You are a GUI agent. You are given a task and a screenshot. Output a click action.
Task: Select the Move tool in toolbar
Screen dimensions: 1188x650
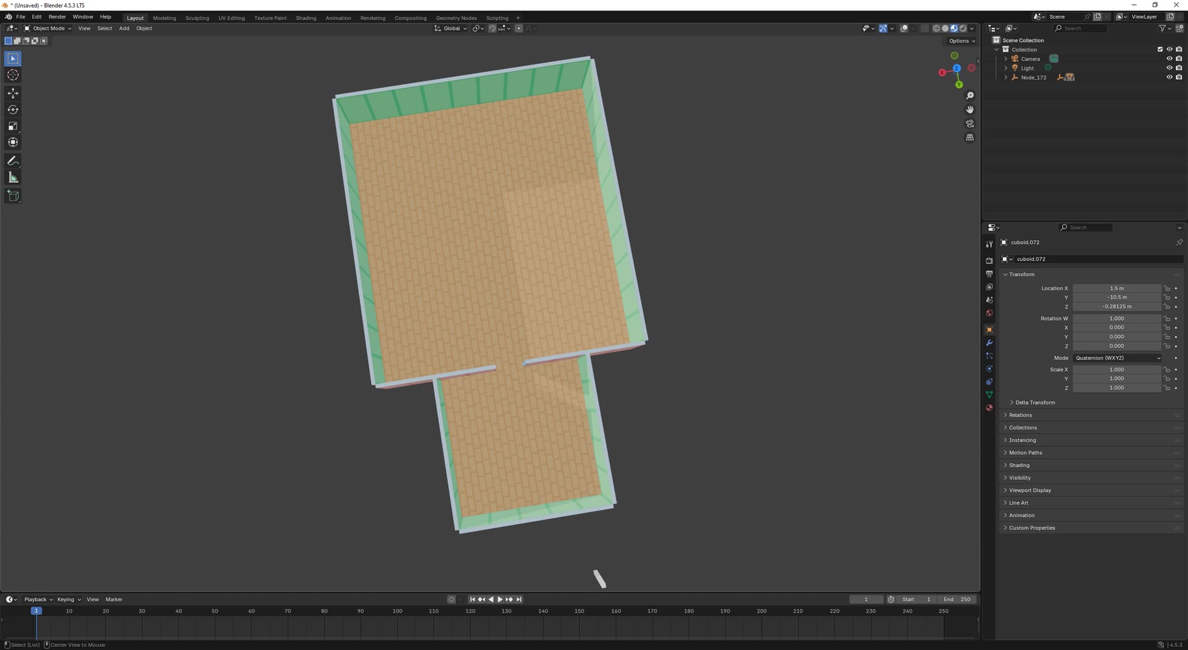pyautogui.click(x=13, y=93)
